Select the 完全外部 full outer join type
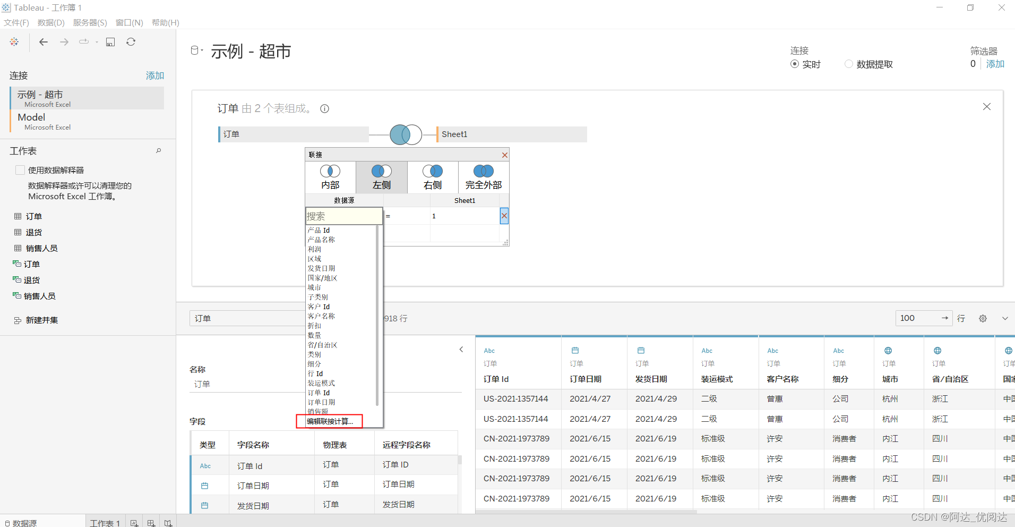 [x=484, y=177]
